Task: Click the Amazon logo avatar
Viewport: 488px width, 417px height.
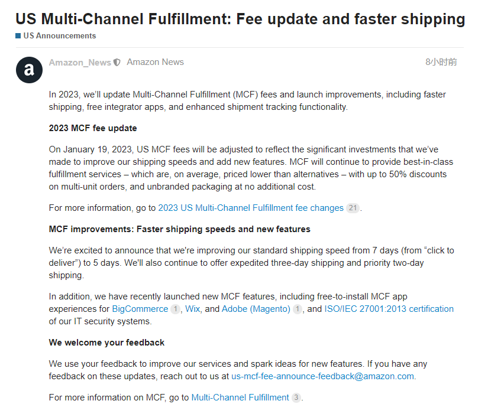Action: 29,71
